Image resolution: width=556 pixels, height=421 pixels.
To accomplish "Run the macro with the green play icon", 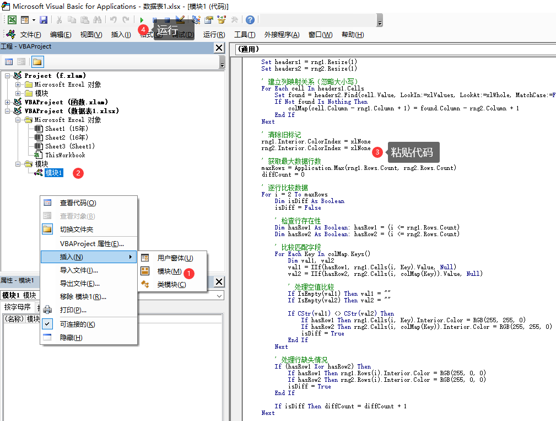I will coord(142,20).
